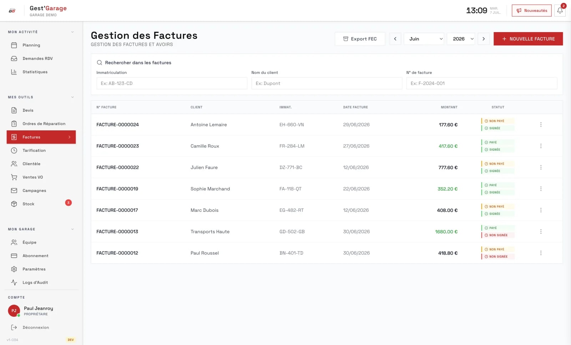
Task: Open actions menu for FACTURE-0000024
Action: coord(541,125)
